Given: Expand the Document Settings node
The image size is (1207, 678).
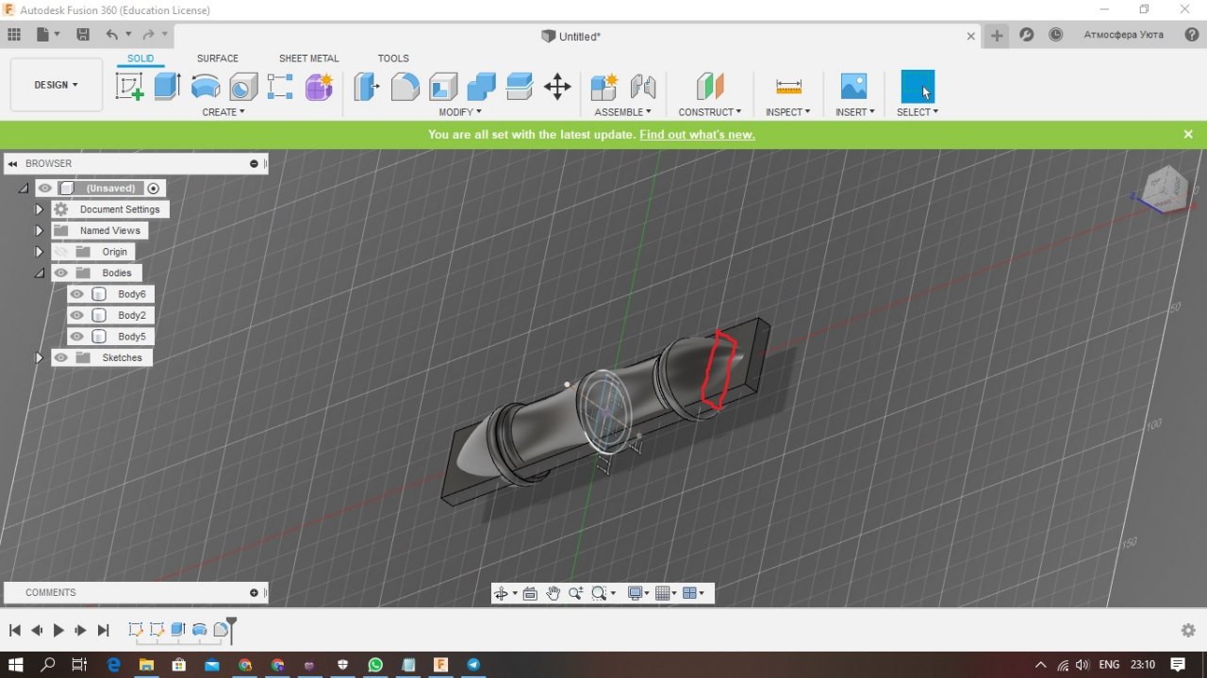Looking at the screenshot, I should click(x=40, y=209).
